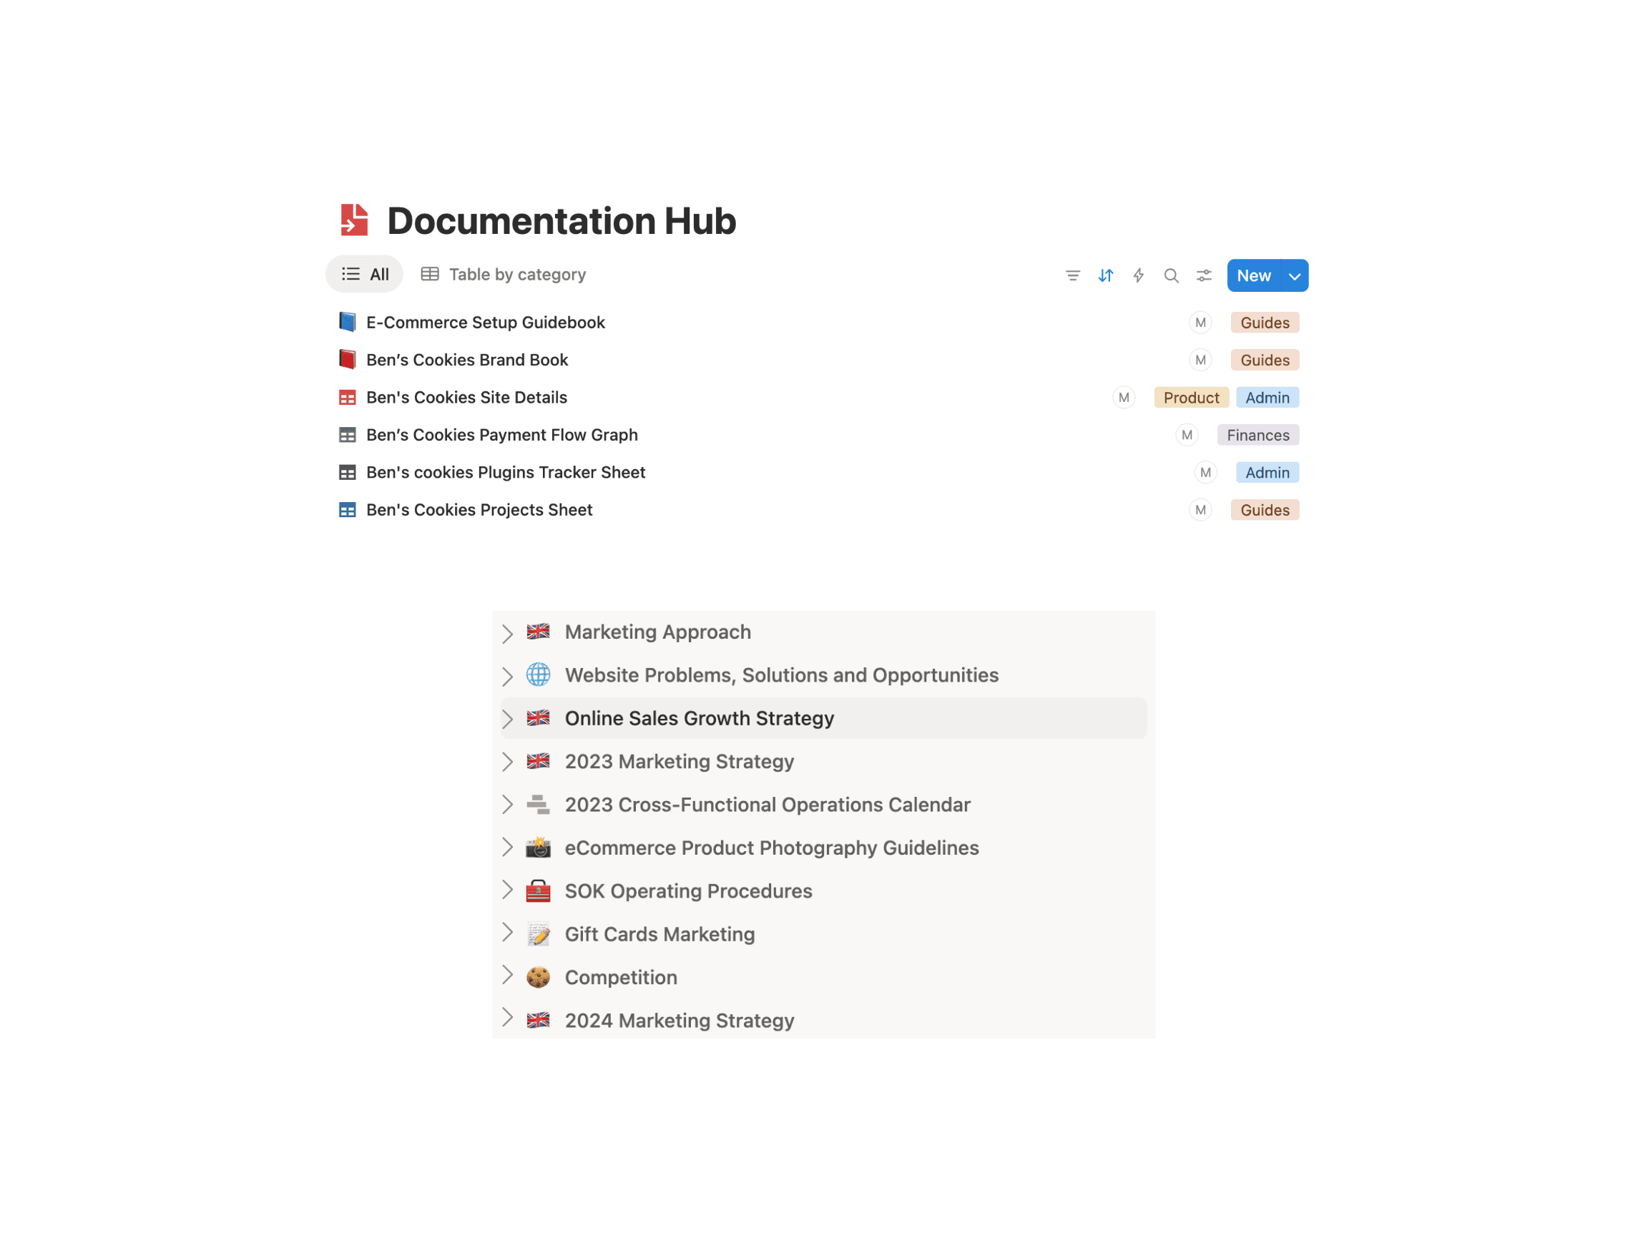Image resolution: width=1648 pixels, height=1236 pixels.
Task: Expand the Marketing Approach toggle
Action: pyautogui.click(x=507, y=633)
